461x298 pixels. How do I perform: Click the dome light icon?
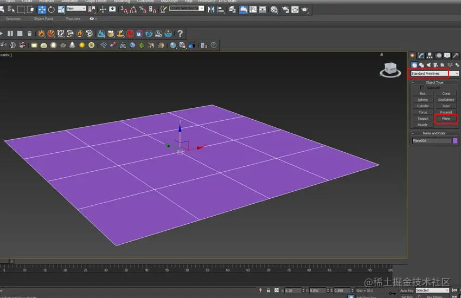tap(44, 45)
